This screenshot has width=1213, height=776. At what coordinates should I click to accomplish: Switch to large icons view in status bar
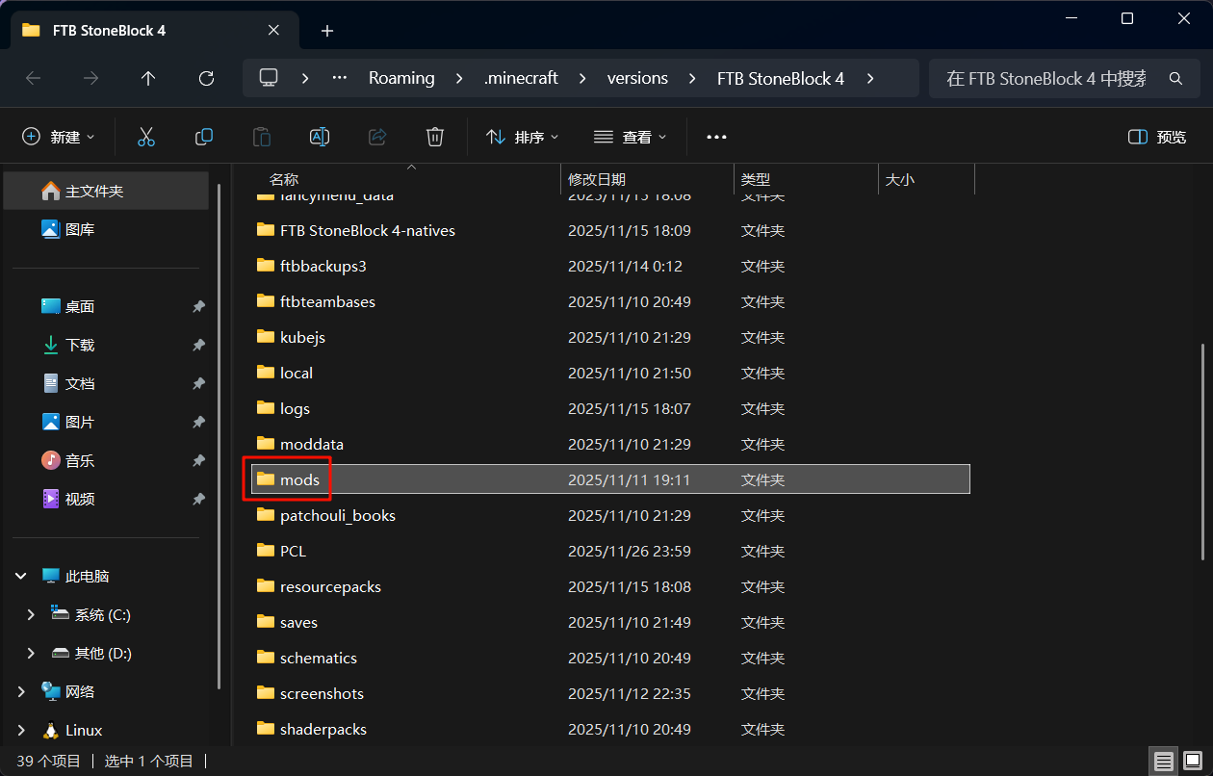1193,762
